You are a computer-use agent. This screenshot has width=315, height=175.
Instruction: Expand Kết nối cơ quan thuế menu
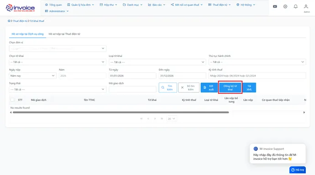[x=187, y=5]
